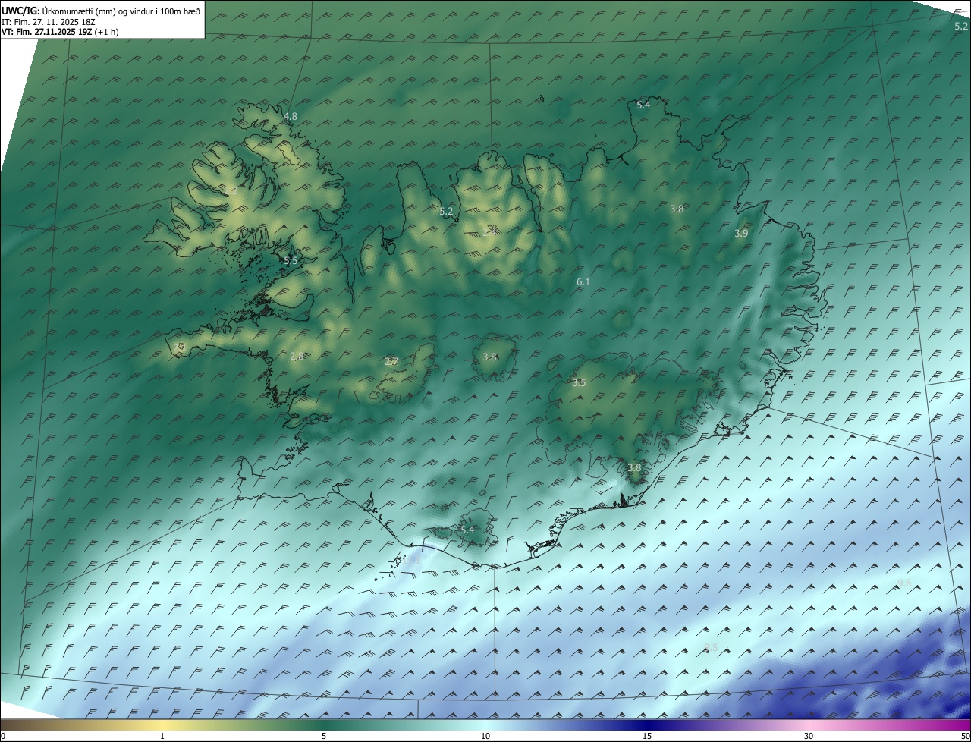
Task: Click the 9.6 value over the ocean
Action: [904, 583]
